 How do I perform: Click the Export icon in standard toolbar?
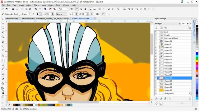(54, 9)
